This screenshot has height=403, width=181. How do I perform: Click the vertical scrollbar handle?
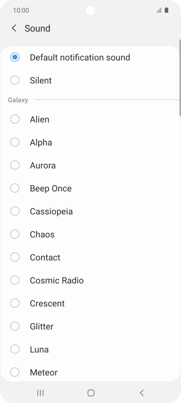[180, 78]
